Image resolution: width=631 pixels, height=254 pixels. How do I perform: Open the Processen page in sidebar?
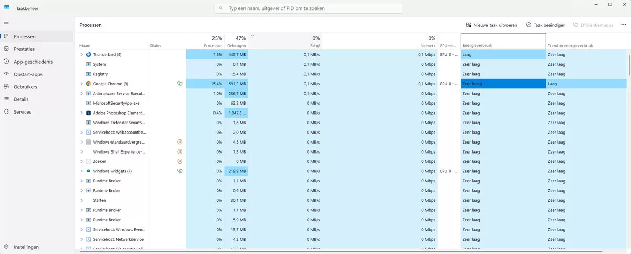click(36, 36)
